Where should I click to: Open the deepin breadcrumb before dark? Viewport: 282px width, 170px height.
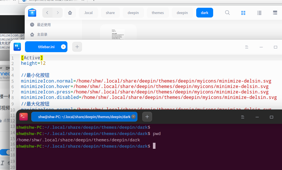tap(182, 13)
